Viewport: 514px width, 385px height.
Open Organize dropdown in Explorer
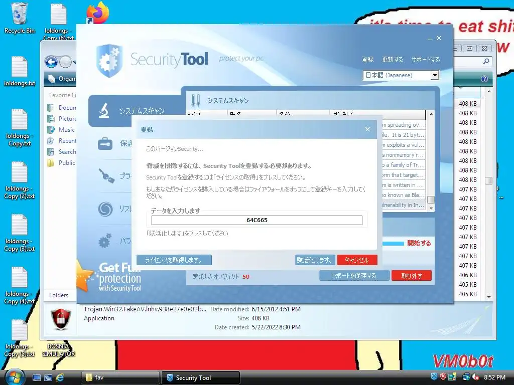(62, 79)
